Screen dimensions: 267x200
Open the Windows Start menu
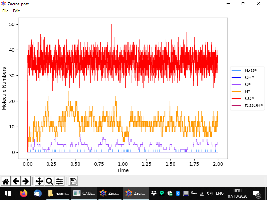pos(8,193)
